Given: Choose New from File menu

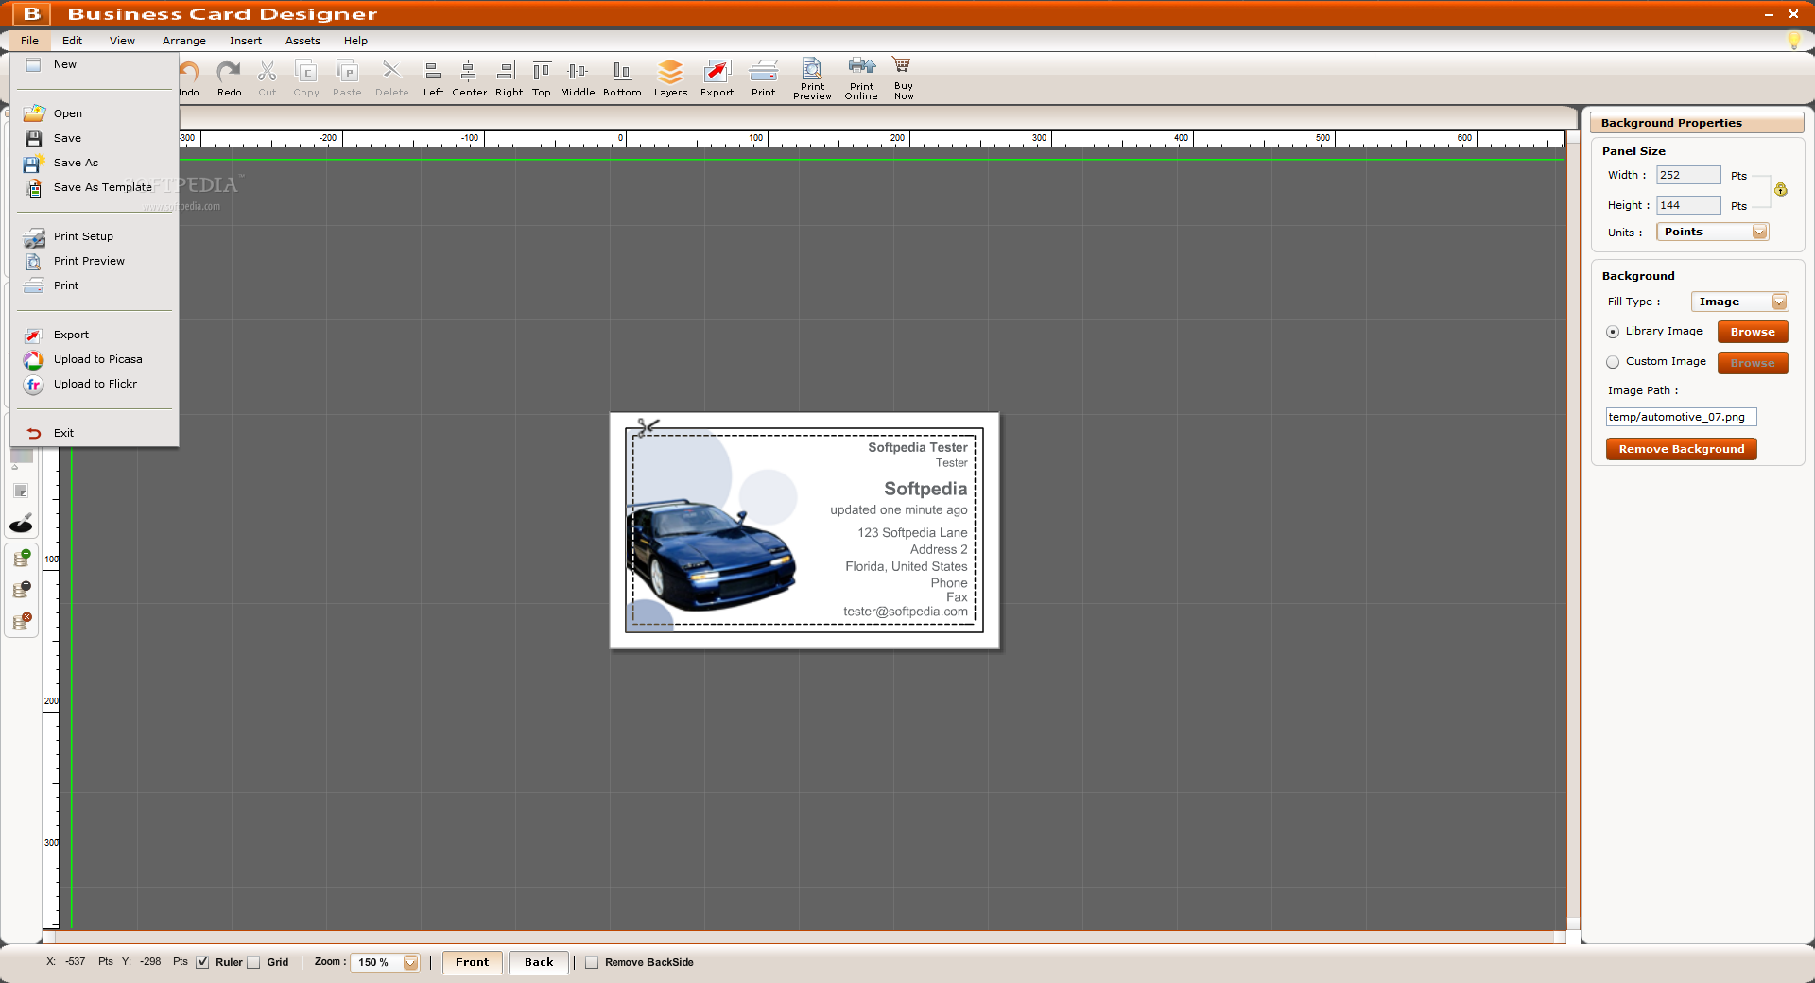Looking at the screenshot, I should [95, 64].
